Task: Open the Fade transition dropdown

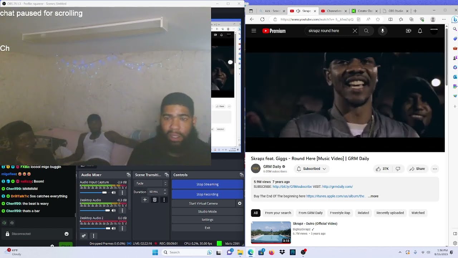Action: pos(151,183)
